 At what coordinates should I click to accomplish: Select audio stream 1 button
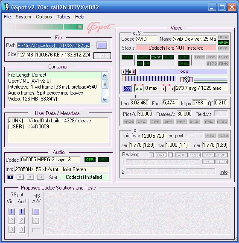(10, 177)
